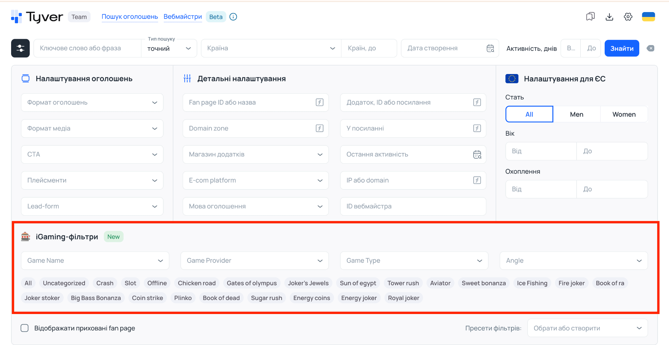Click the function icon in У посиланні field
The height and width of the screenshot is (345, 669).
click(x=477, y=128)
